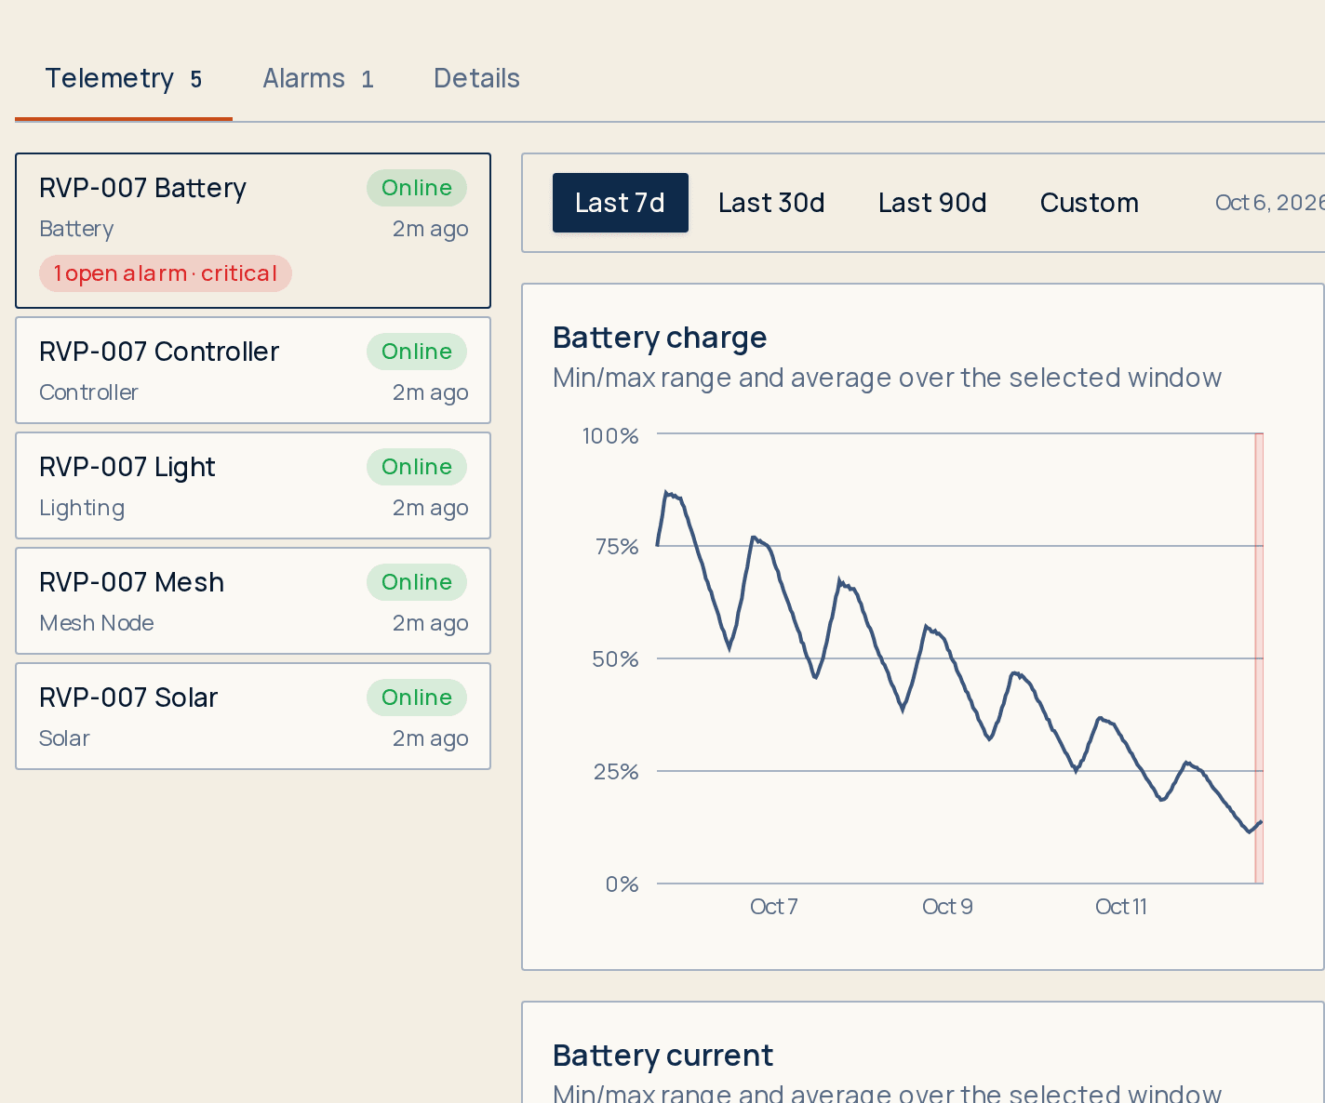
Task: Go to the Details tab
Action: coord(476,79)
